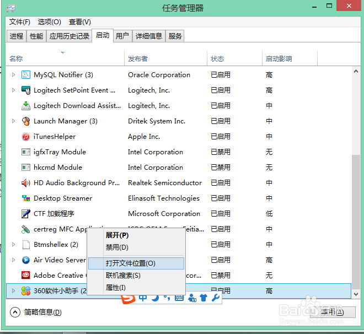Sort by 启动影响 column header
The width and height of the screenshot is (364, 334).
[290, 58]
